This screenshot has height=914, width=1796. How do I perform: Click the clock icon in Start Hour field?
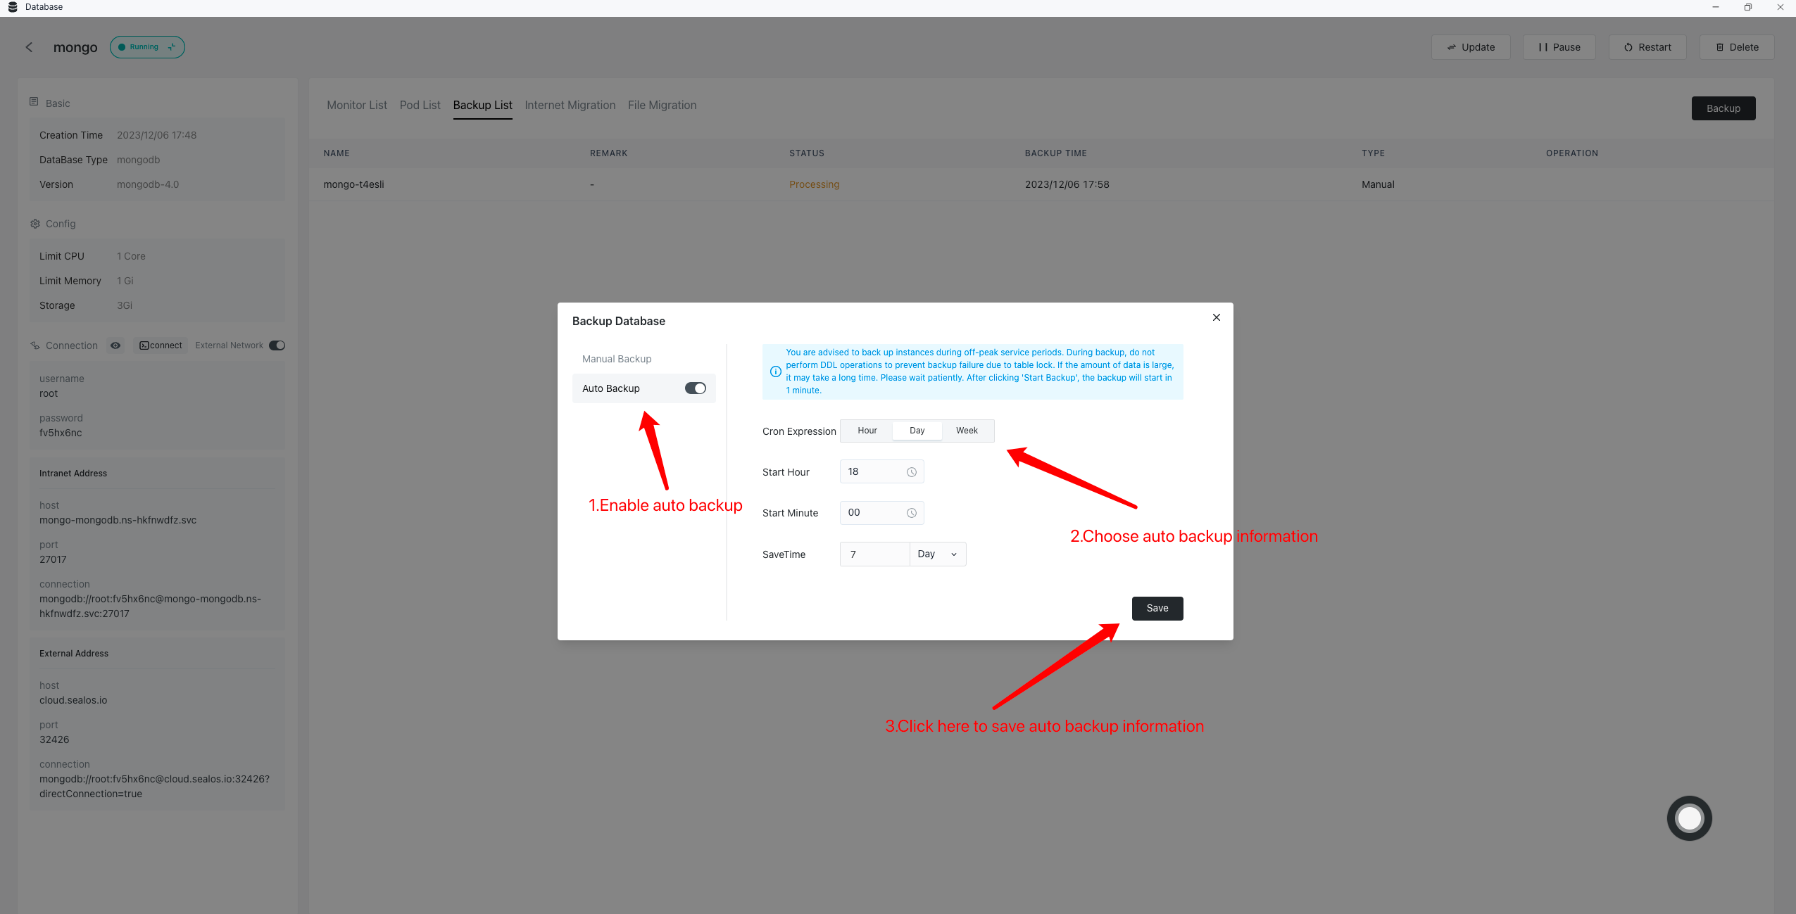point(911,472)
